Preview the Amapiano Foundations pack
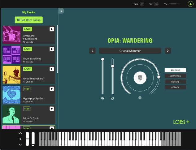This screenshot has width=196, height=150. click(52, 29)
